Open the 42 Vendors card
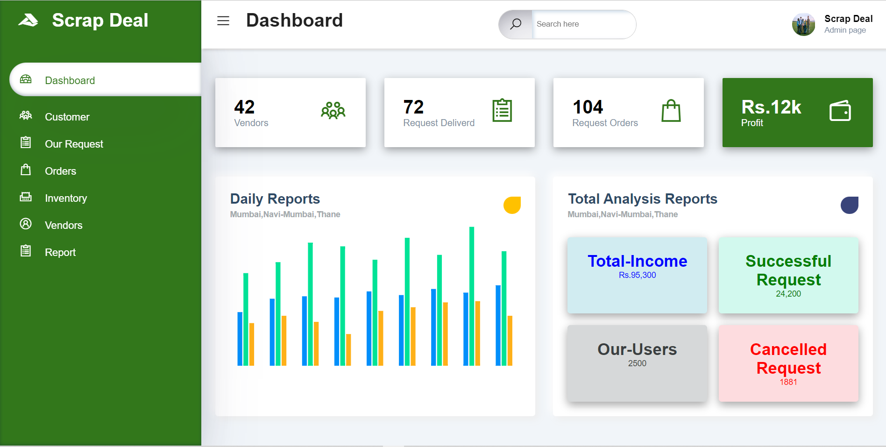This screenshot has height=447, width=886. pos(291,113)
